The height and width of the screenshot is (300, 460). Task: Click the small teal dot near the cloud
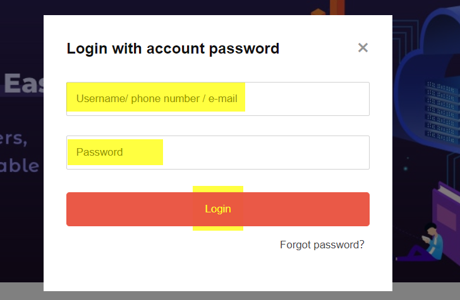click(406, 168)
